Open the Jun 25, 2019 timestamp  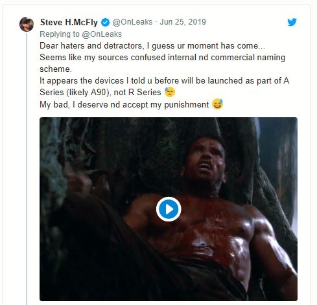click(183, 22)
